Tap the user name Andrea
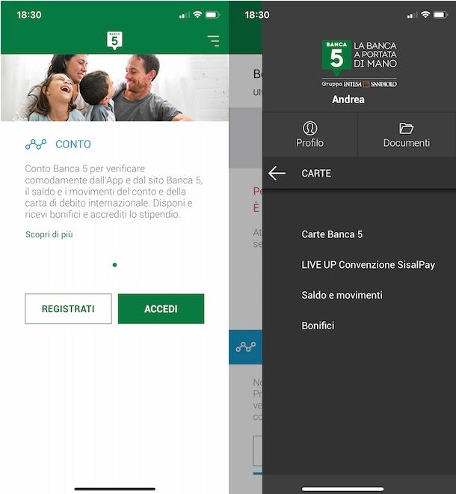This screenshot has height=494, width=456. pos(348,100)
